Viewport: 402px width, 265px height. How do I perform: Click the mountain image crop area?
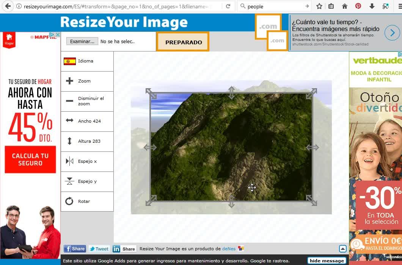click(x=231, y=147)
